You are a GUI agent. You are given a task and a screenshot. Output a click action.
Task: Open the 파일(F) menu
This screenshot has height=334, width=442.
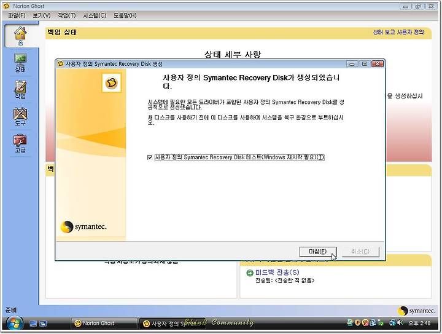tap(17, 15)
